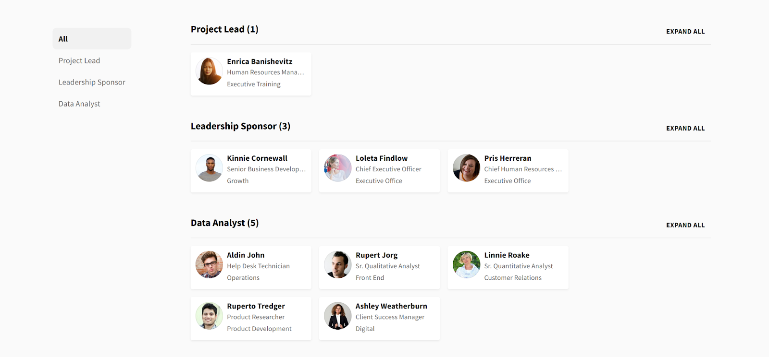The image size is (769, 357).
Task: Select Pris Herreran's avatar image
Action: [466, 168]
